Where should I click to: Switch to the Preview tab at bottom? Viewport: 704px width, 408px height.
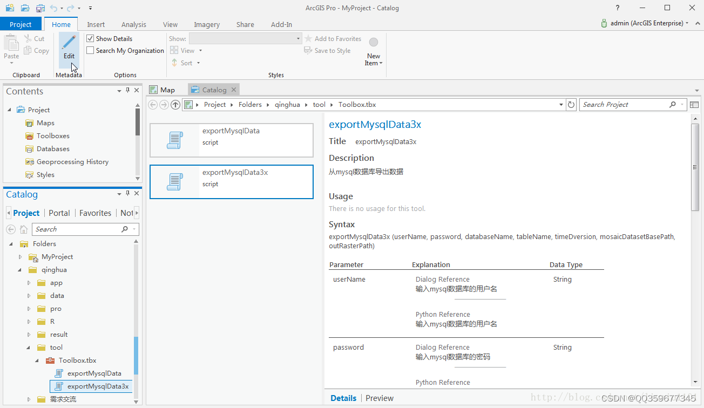point(380,398)
